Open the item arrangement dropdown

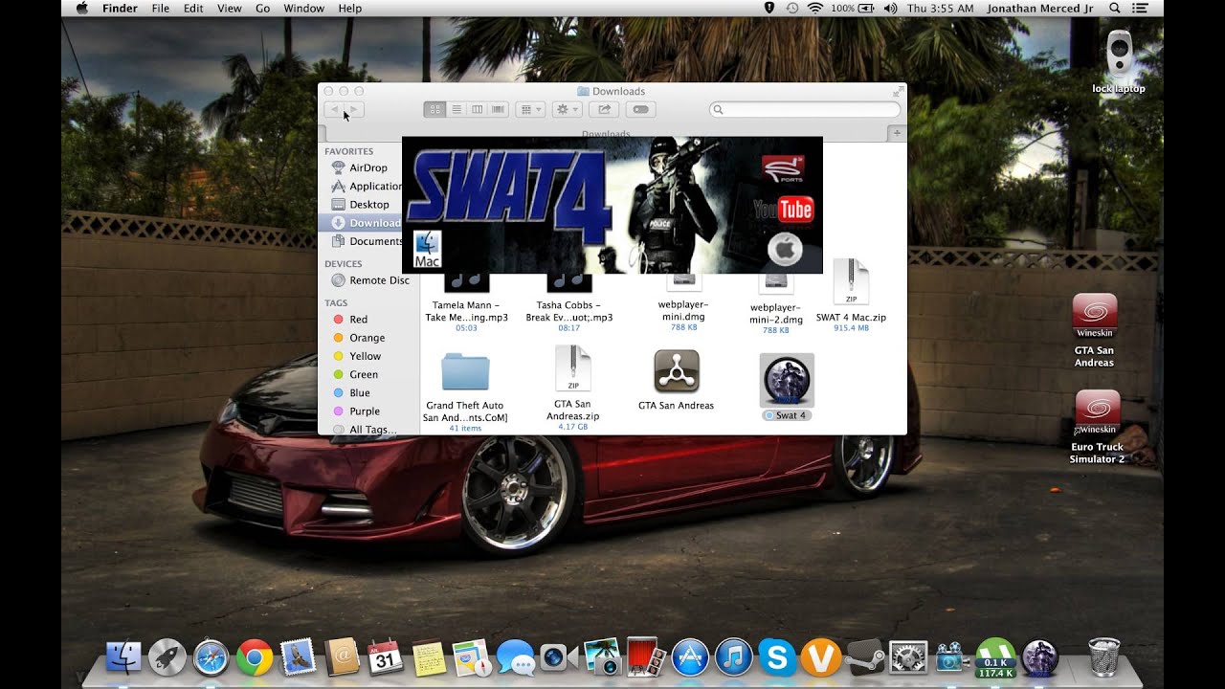pos(529,110)
